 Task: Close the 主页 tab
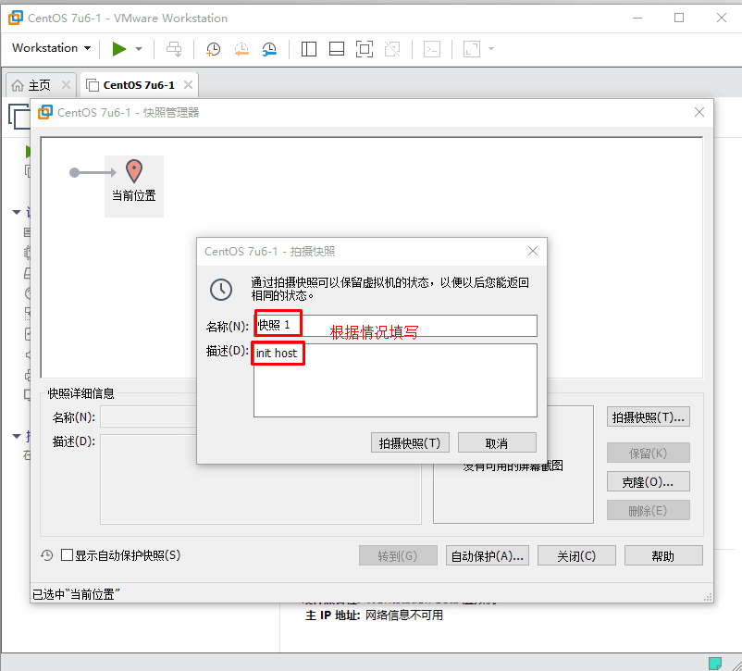pyautogui.click(x=67, y=85)
